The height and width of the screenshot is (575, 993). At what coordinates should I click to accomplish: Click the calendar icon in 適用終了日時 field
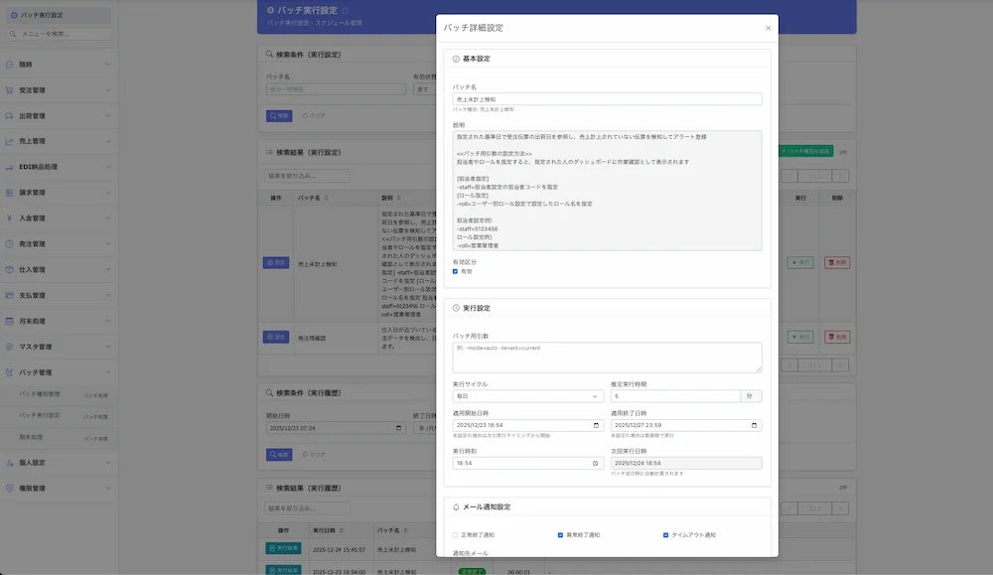point(755,426)
